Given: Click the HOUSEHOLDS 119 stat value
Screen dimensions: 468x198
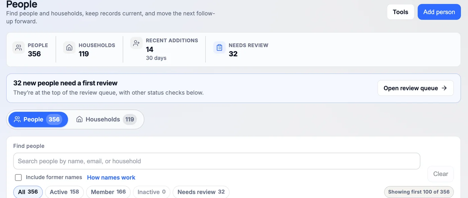Looking at the screenshot, I should tap(84, 54).
